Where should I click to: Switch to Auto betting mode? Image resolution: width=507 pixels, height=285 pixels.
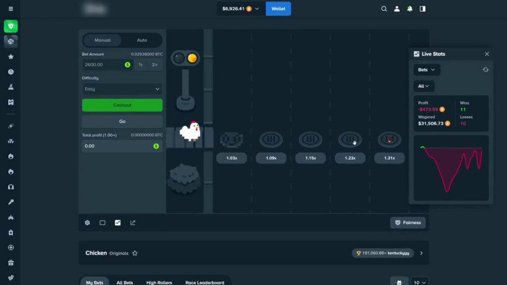[x=142, y=40]
